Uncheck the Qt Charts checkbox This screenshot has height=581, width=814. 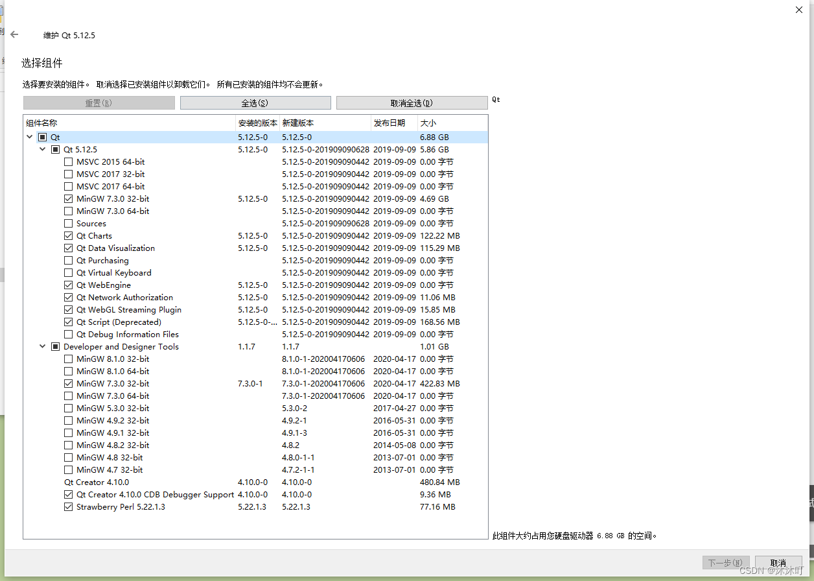tap(69, 236)
